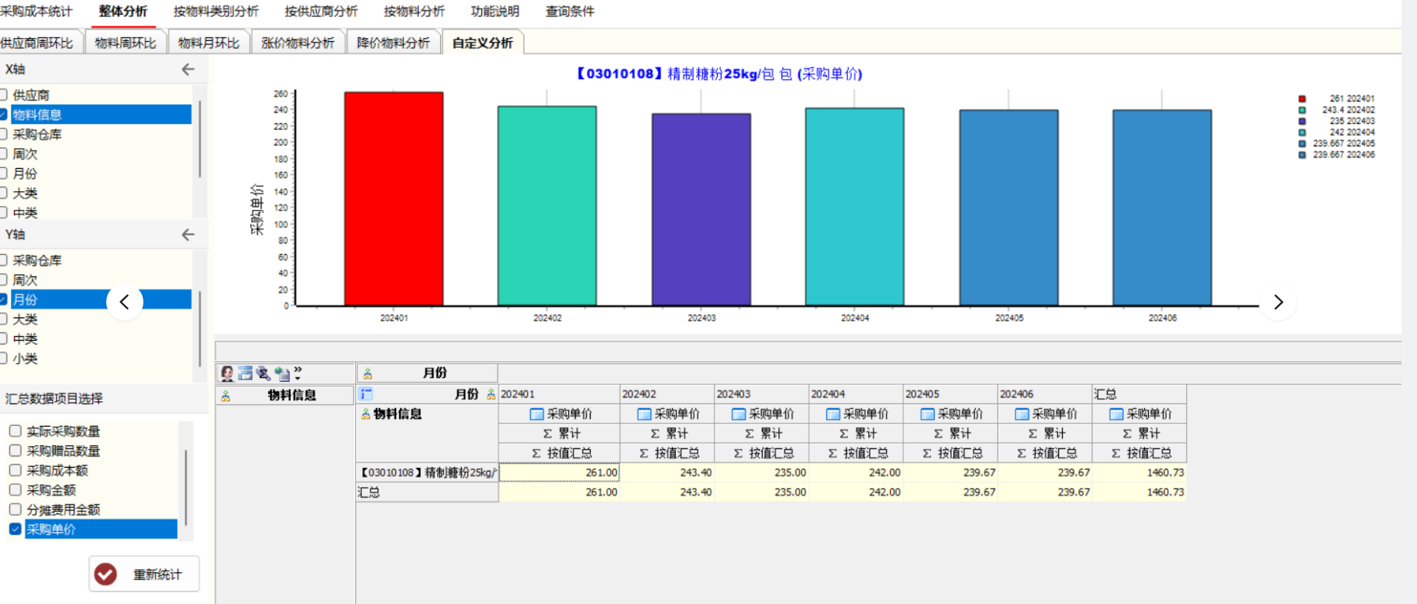This screenshot has height=604, width=1417.
Task: Collapse the Y轴 panel with back arrow
Action: coord(188,234)
